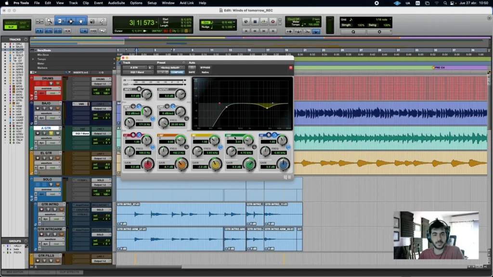The image size is (493, 277).
Task: Toggle input phase invert button in EQ
Action: coord(139,89)
